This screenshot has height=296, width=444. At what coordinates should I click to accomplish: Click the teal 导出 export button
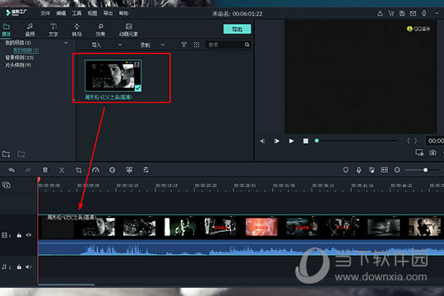[237, 29]
